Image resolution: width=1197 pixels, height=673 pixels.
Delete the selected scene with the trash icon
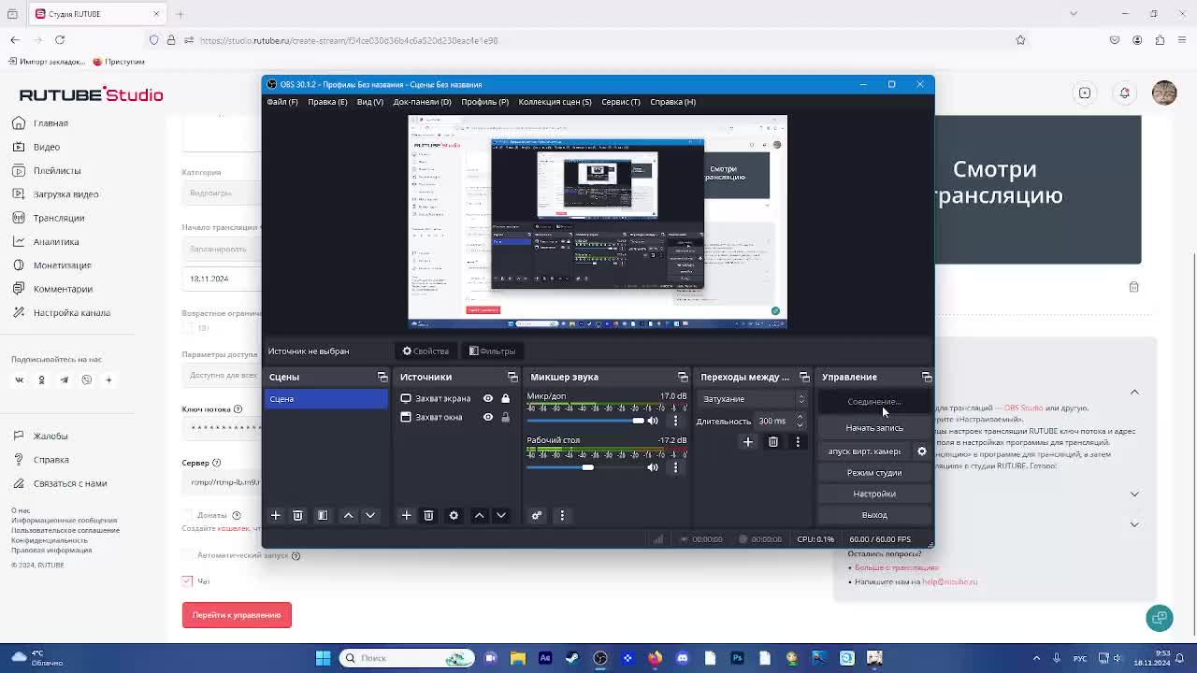pyautogui.click(x=297, y=515)
